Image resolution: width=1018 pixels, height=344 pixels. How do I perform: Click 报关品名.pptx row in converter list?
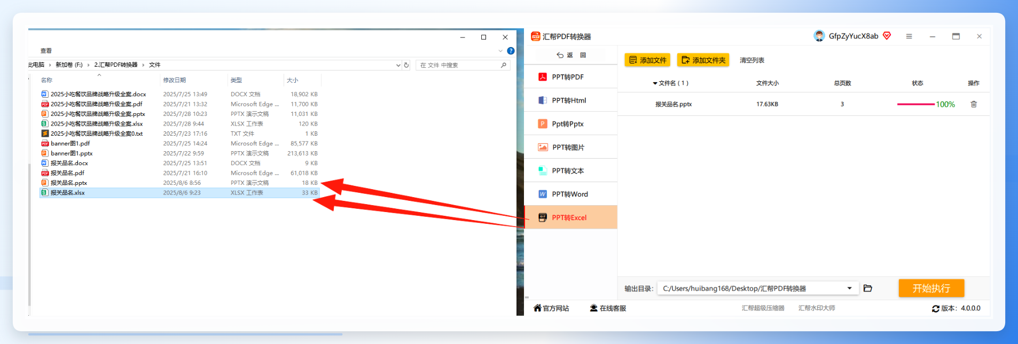[803, 104]
